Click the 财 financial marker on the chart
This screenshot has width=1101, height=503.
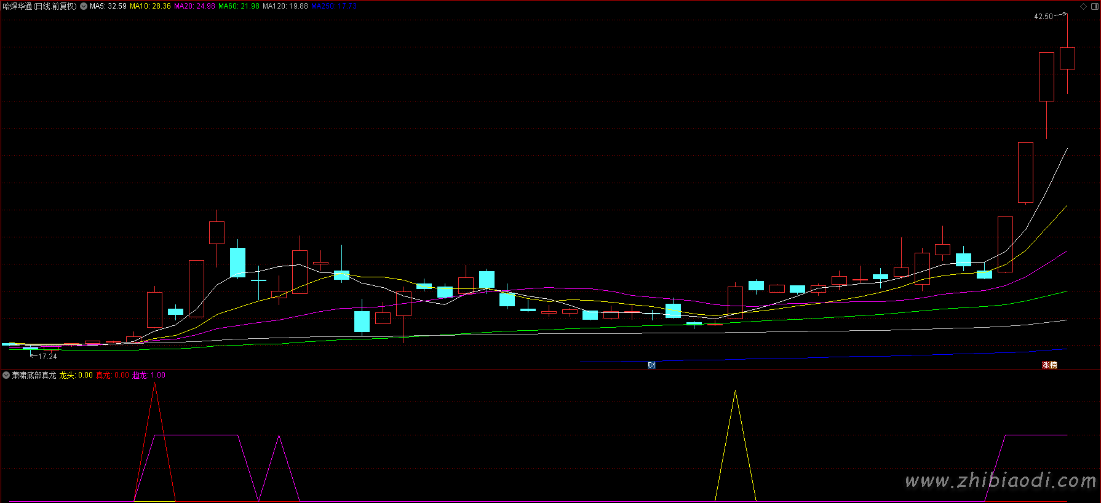pos(651,365)
